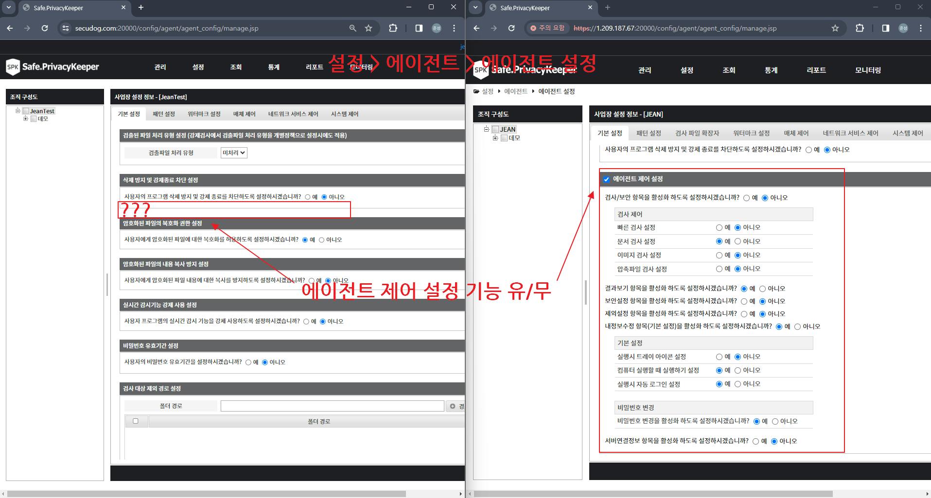931x498 pixels.
Task: Click the 경로 add button beside folder path
Action: (x=456, y=406)
